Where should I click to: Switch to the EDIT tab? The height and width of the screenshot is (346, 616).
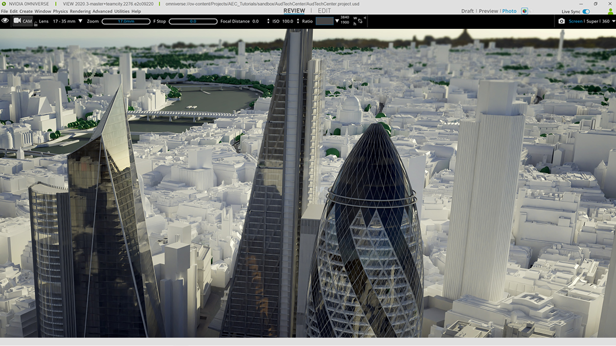click(x=324, y=11)
